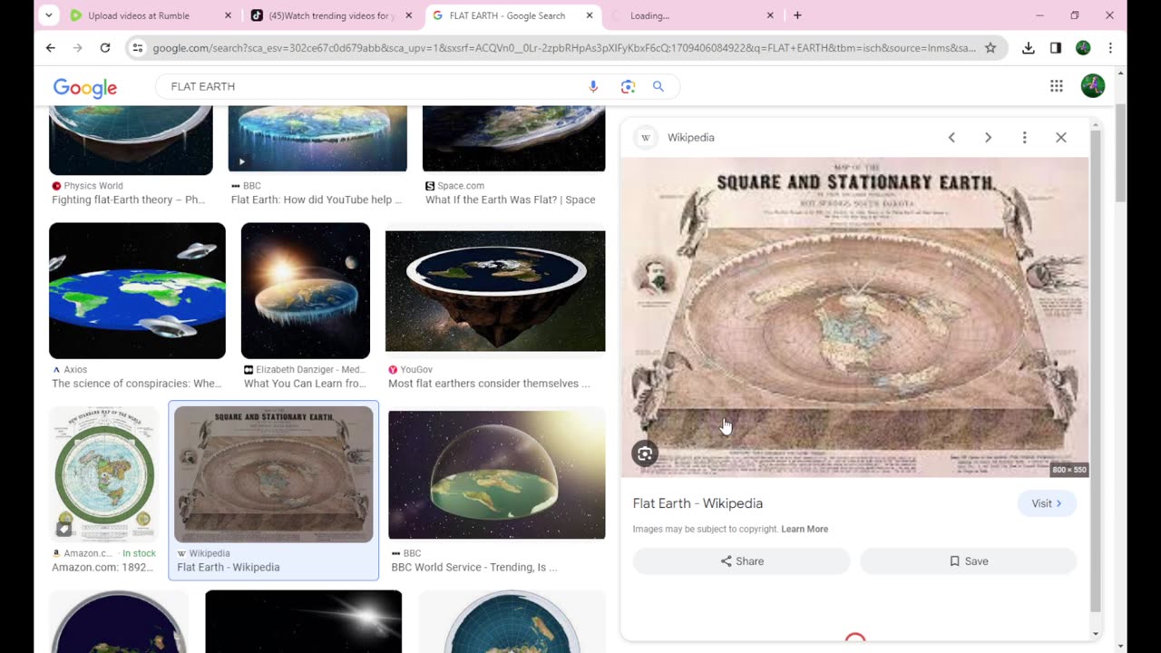1161x653 pixels.
Task: Open Google apps grid
Action: 1057,86
